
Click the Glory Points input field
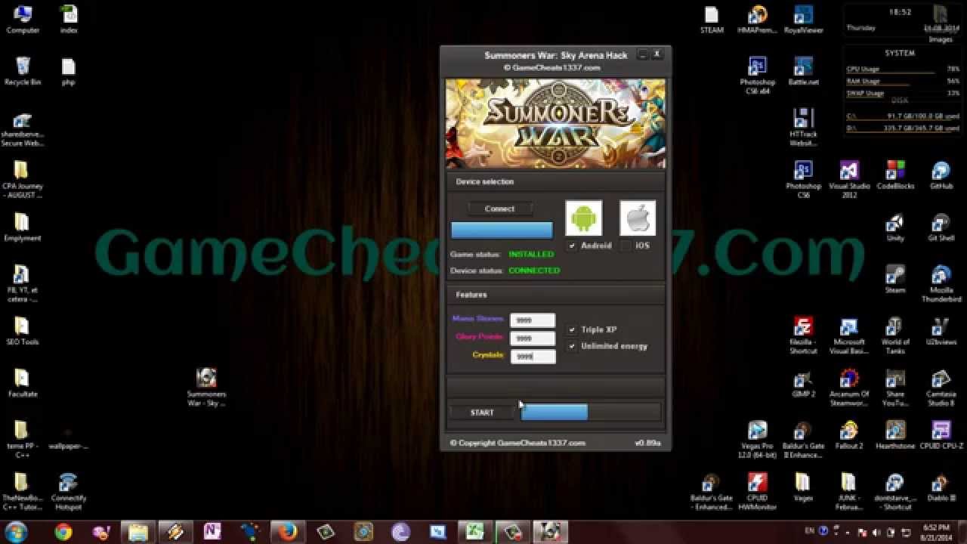[x=533, y=338]
